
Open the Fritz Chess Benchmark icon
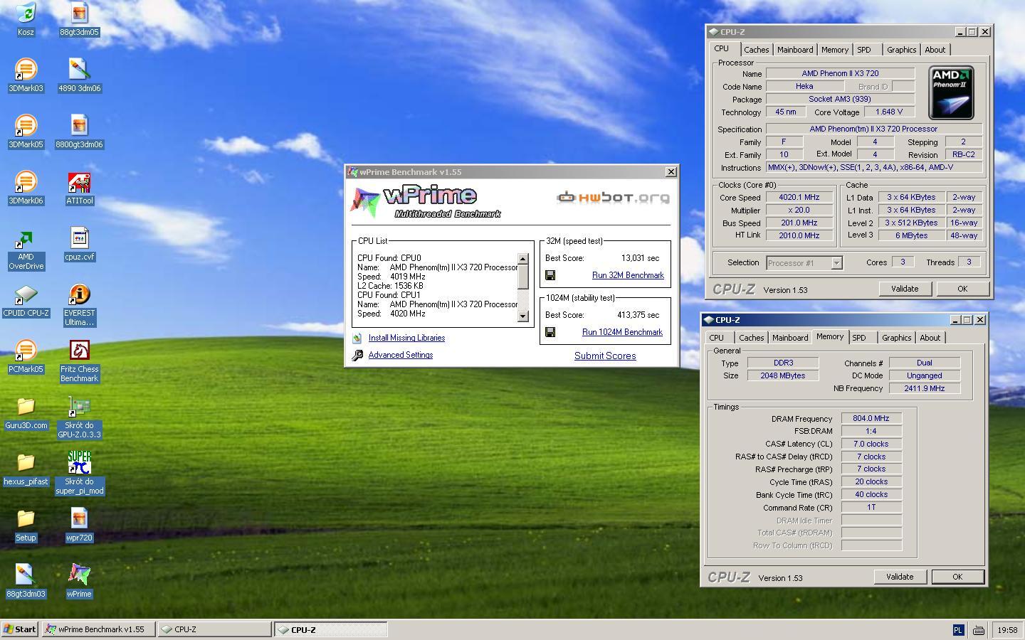pos(79,361)
